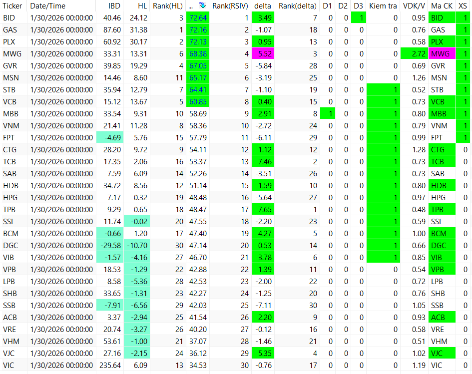Click the HL value -6.56 for SSB
Image resolution: width=472 pixels, height=374 pixels.
pyautogui.click(x=137, y=306)
